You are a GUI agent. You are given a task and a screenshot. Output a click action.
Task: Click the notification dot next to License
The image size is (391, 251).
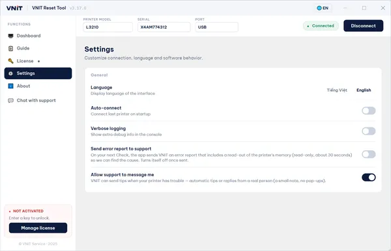pos(38,61)
